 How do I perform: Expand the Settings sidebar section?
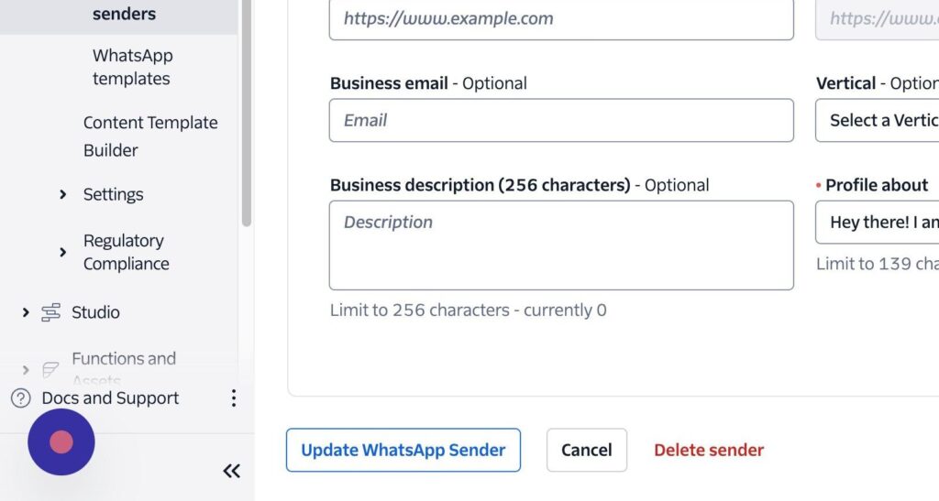(62, 194)
